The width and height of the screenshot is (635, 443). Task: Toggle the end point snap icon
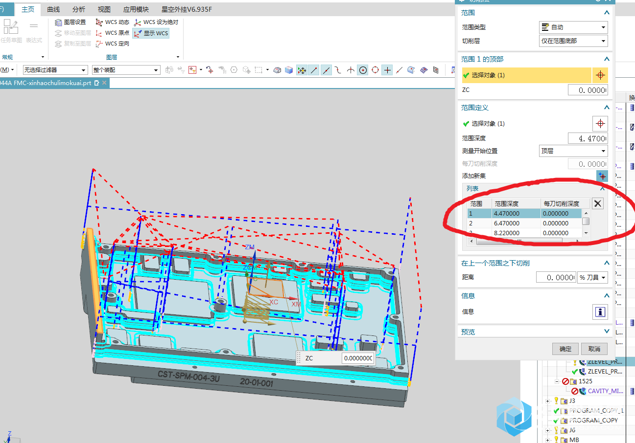(x=314, y=70)
